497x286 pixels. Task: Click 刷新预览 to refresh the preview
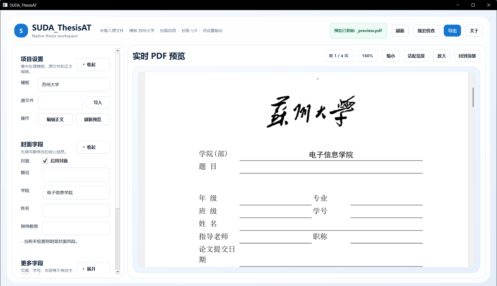coord(93,119)
